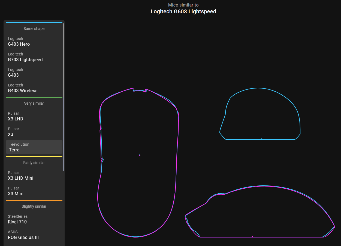341x246 pixels.
Task: Pick Pulsar X3 LHD Mini
Action: (x=34, y=176)
